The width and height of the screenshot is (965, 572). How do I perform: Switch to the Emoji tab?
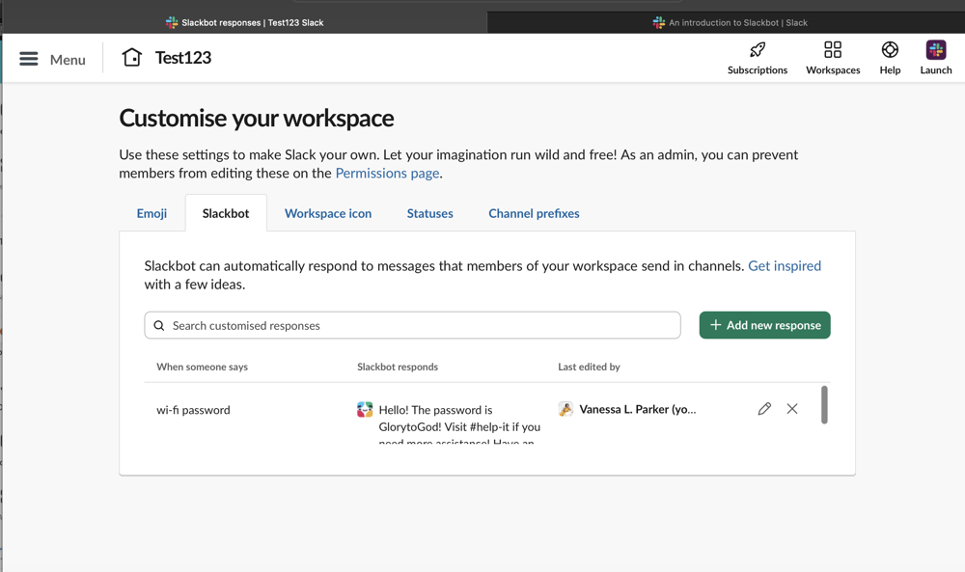[152, 213]
